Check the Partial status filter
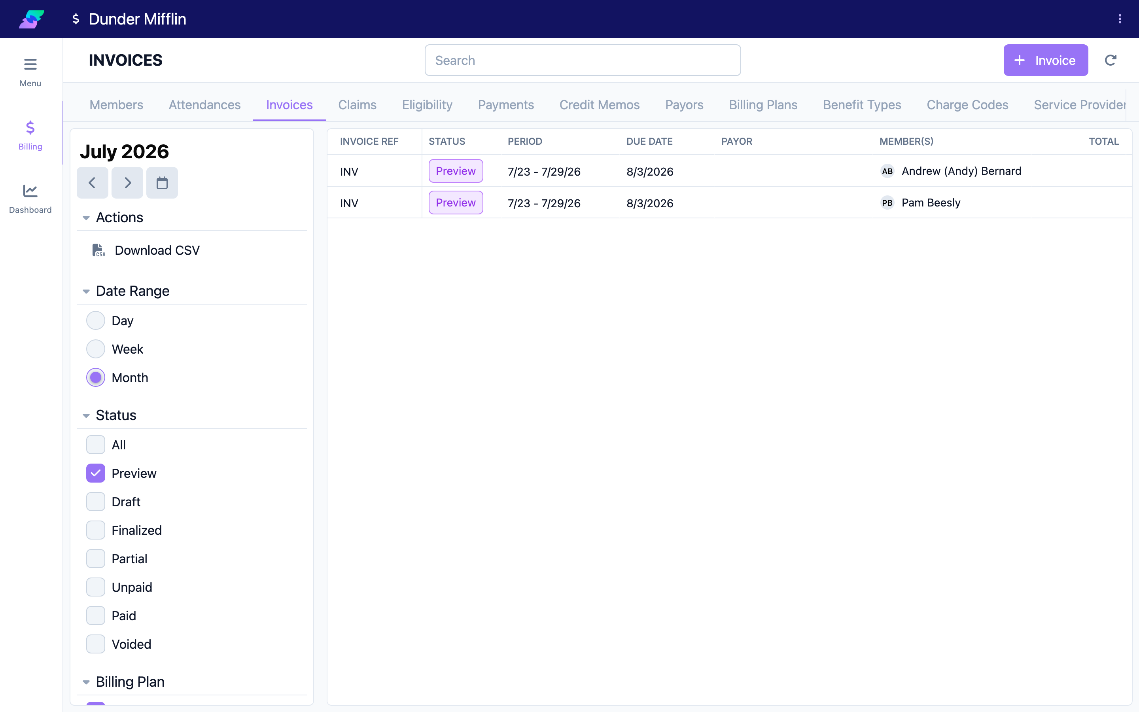Image resolution: width=1139 pixels, height=712 pixels. 96,559
